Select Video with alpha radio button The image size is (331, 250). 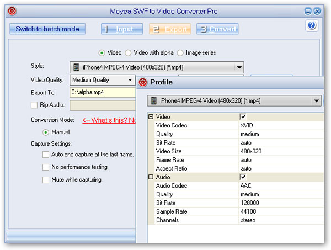coord(128,53)
